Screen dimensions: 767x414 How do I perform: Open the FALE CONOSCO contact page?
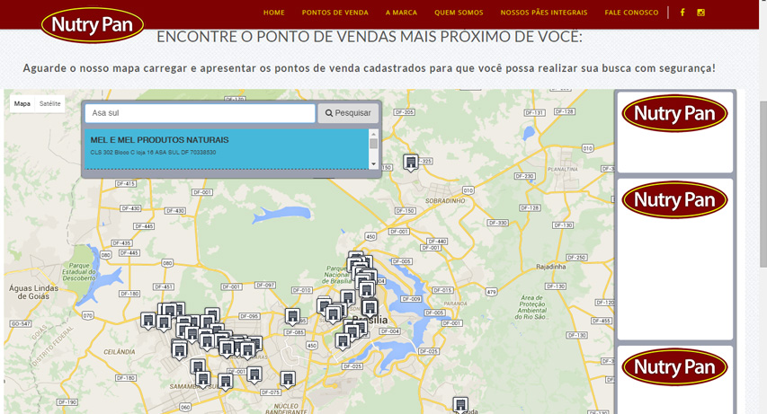(631, 13)
